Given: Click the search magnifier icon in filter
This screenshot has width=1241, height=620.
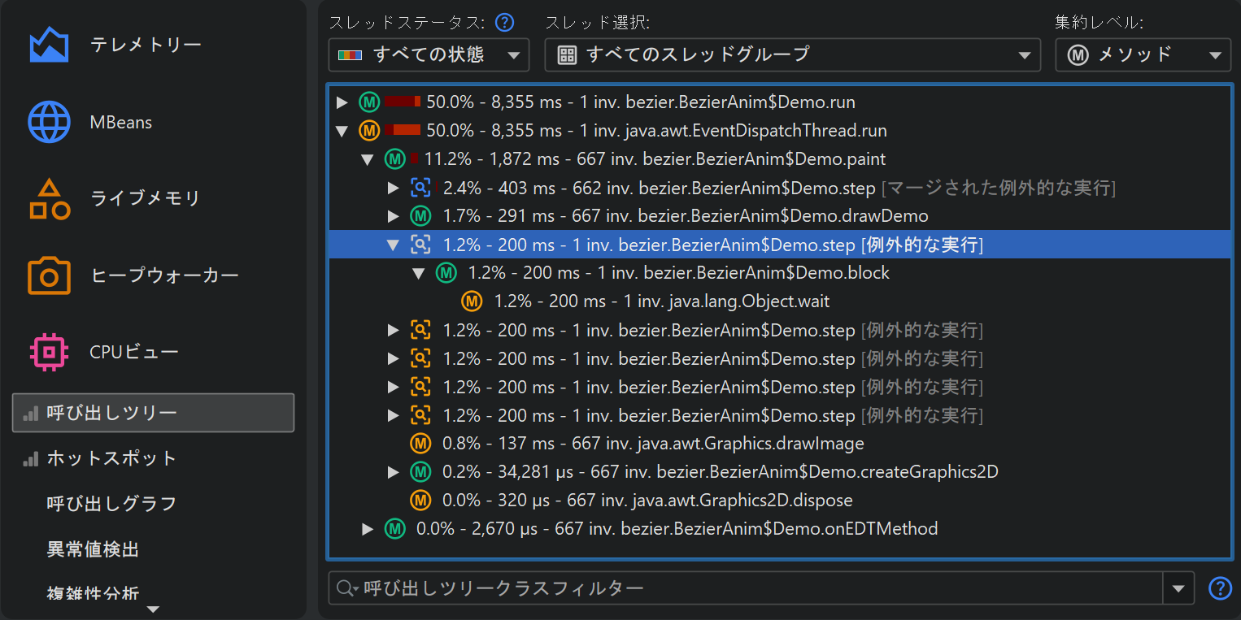Looking at the screenshot, I should coord(346,587).
